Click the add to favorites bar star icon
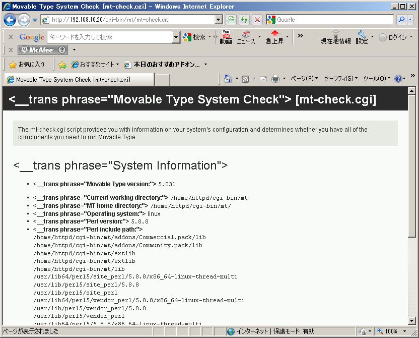Screen dimensions: 419x338 [x=62, y=65]
